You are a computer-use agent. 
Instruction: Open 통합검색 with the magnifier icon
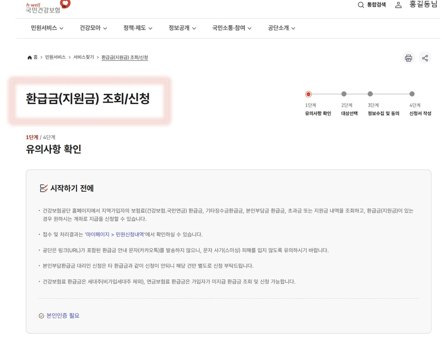[x=360, y=5]
